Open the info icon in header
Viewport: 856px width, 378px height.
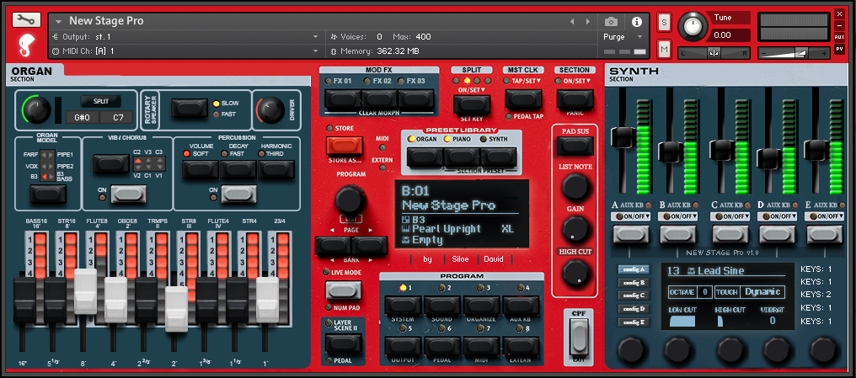(636, 22)
